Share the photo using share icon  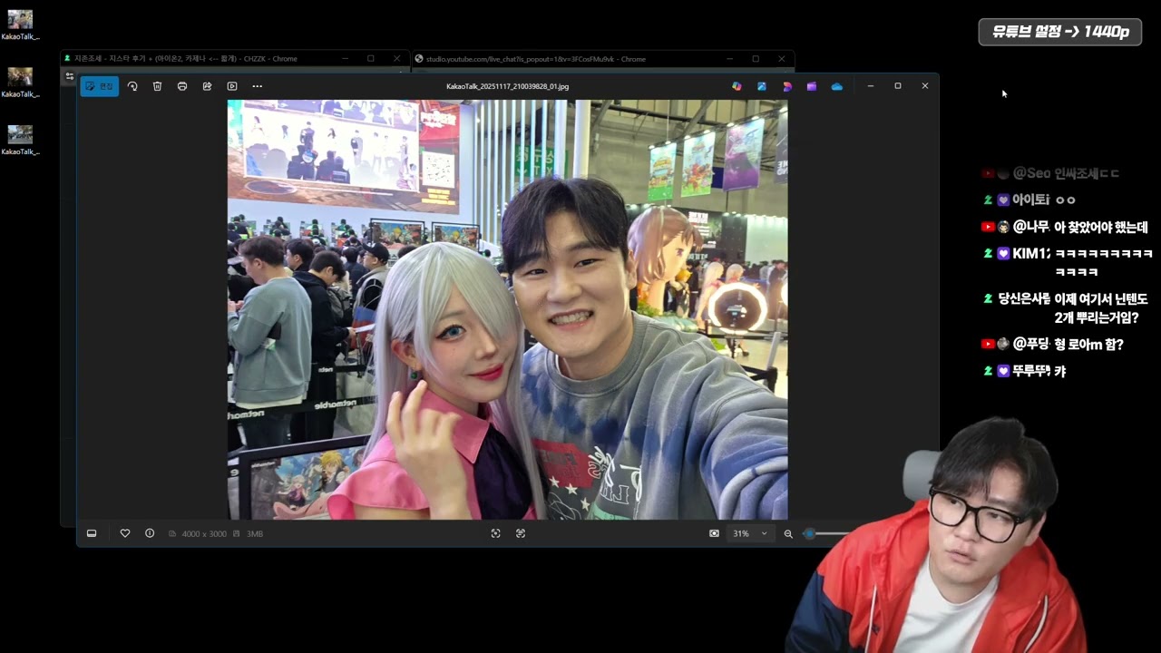(x=207, y=86)
